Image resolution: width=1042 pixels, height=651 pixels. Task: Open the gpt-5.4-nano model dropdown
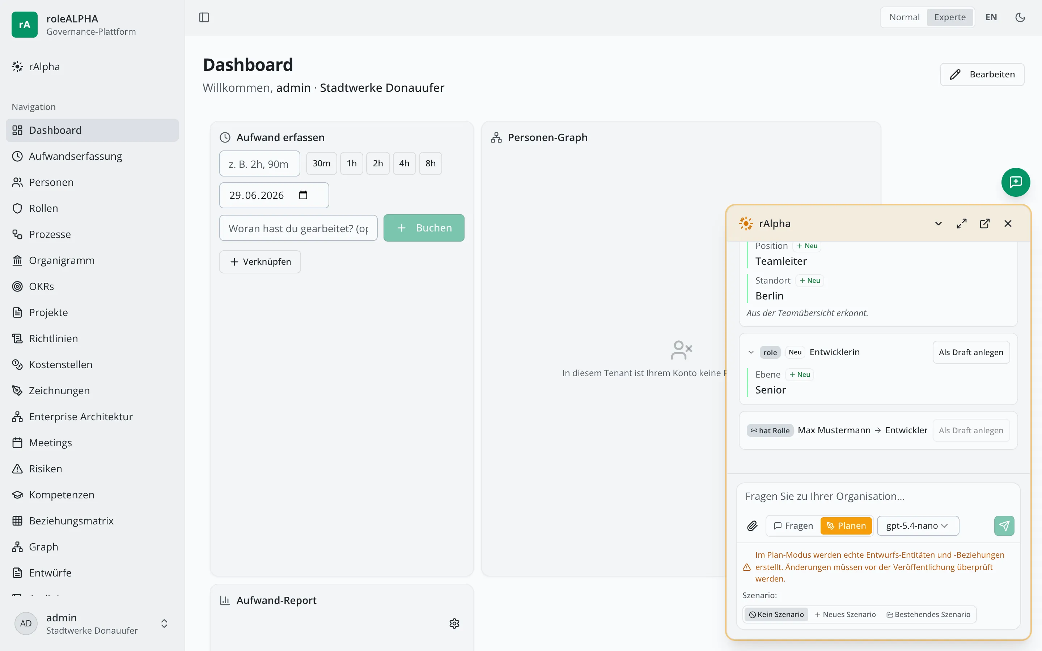pos(918,526)
